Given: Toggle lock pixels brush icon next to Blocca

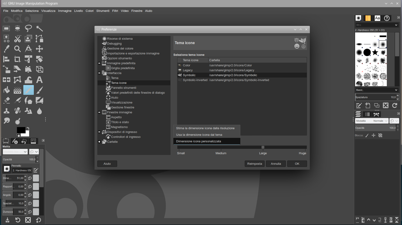Looking at the screenshot, I should (x=367, y=135).
